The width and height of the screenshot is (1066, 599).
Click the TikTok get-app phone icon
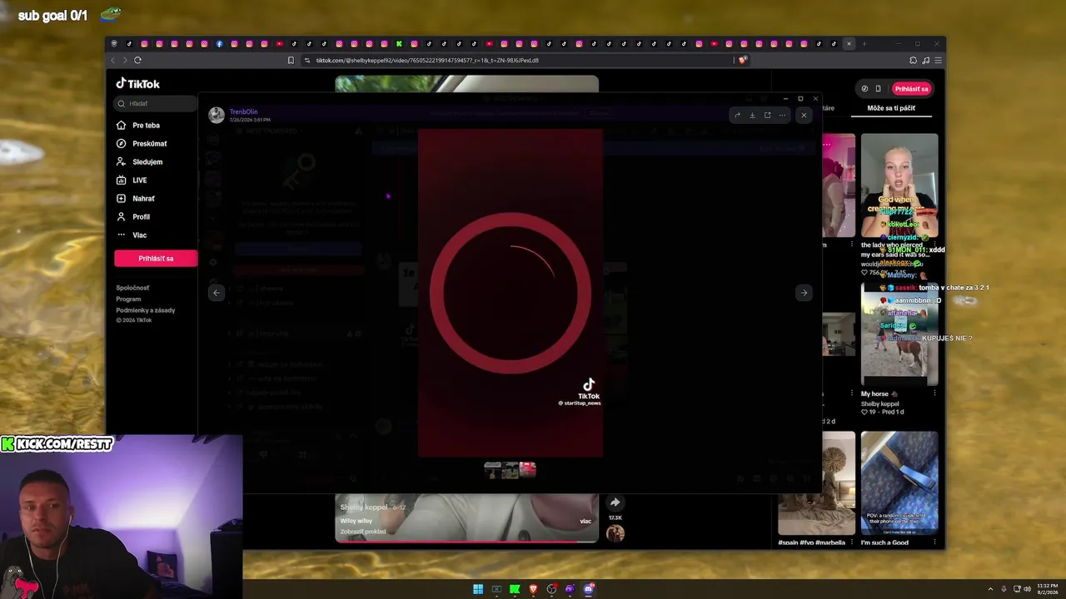click(x=878, y=89)
